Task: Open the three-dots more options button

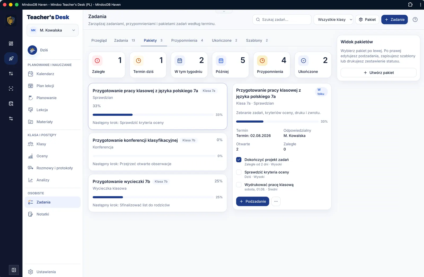Action: click(x=276, y=202)
